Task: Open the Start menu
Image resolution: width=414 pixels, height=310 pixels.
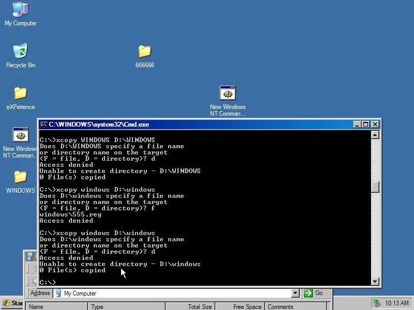Action: click(x=12, y=303)
